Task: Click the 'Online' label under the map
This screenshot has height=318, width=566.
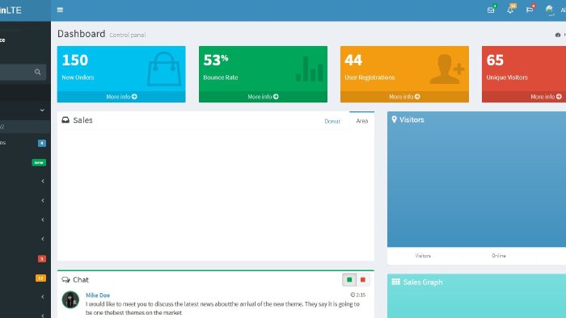Action: click(499, 256)
